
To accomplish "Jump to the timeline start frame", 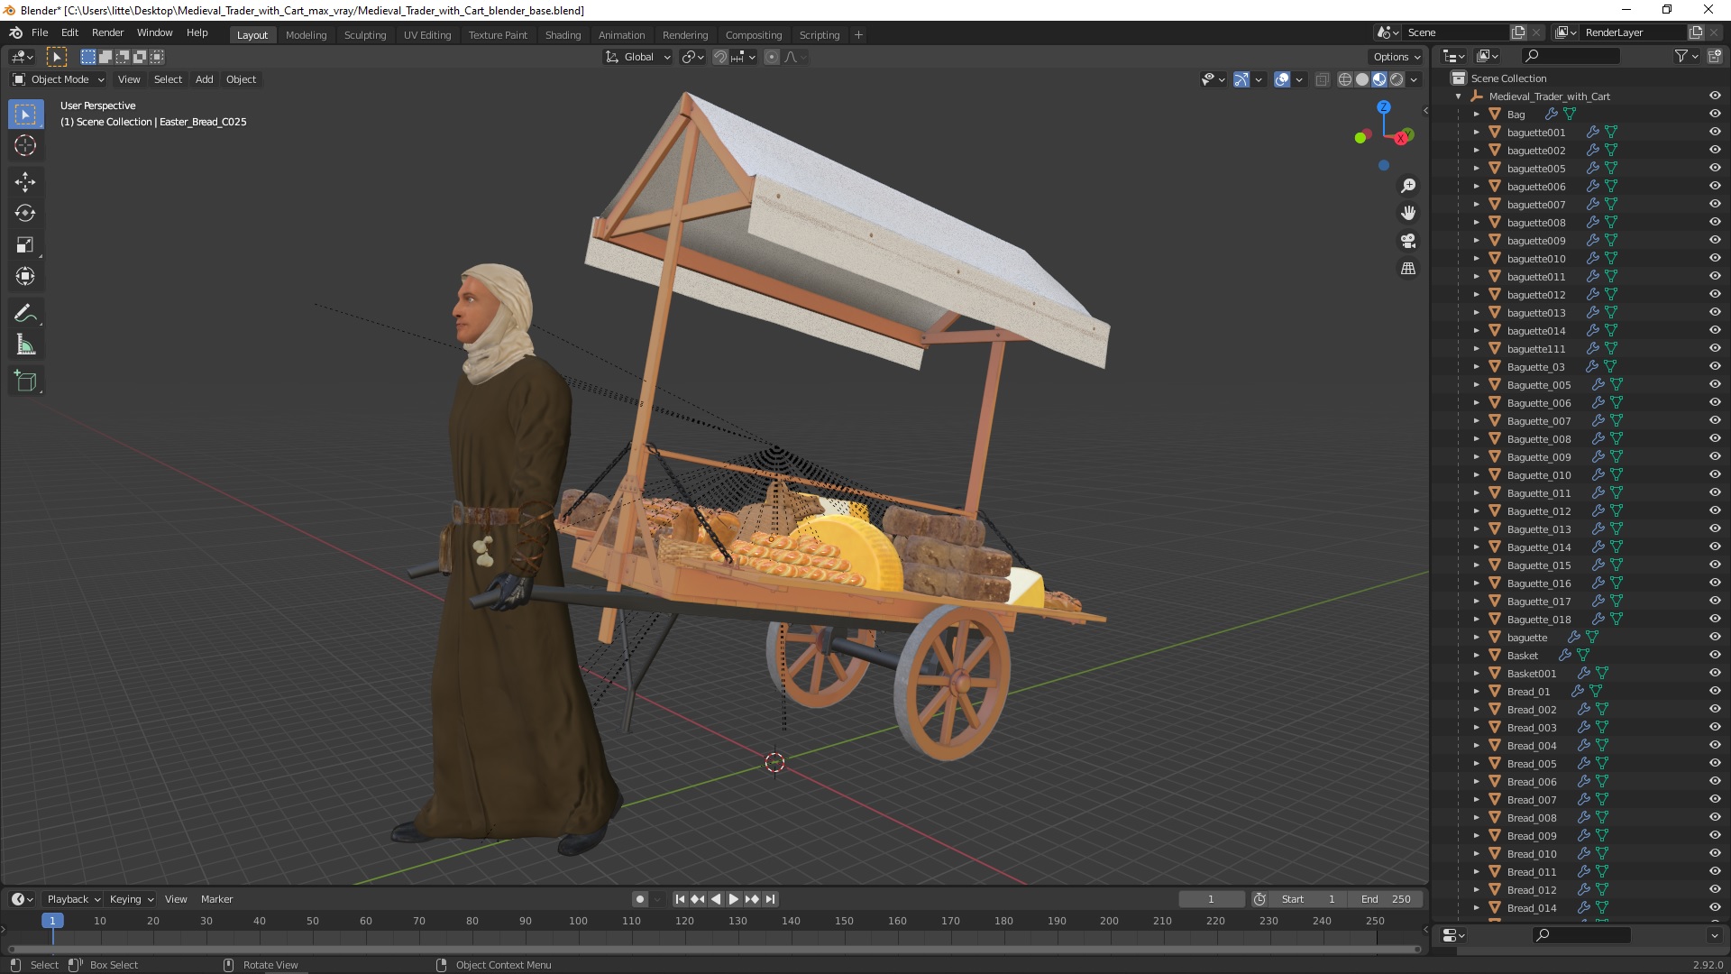I will tap(680, 899).
